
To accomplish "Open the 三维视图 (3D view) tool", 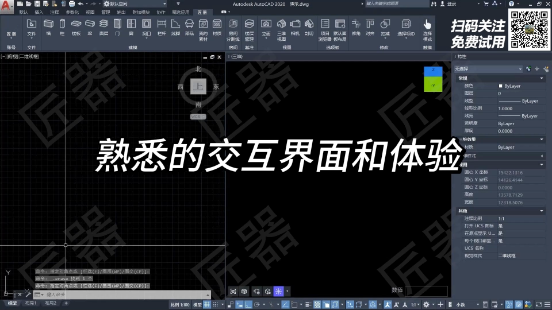I will [281, 30].
